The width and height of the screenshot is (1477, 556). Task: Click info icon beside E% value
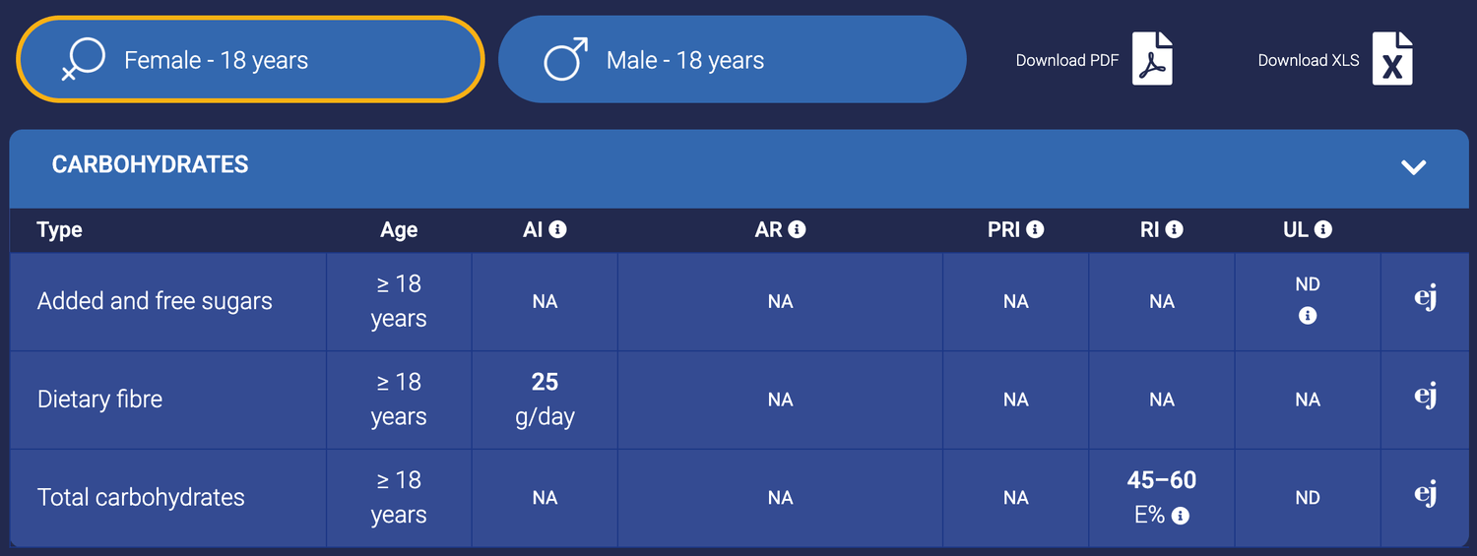1181,516
